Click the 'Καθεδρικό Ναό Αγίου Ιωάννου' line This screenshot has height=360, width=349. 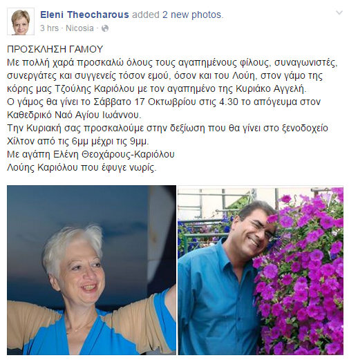tap(74, 115)
